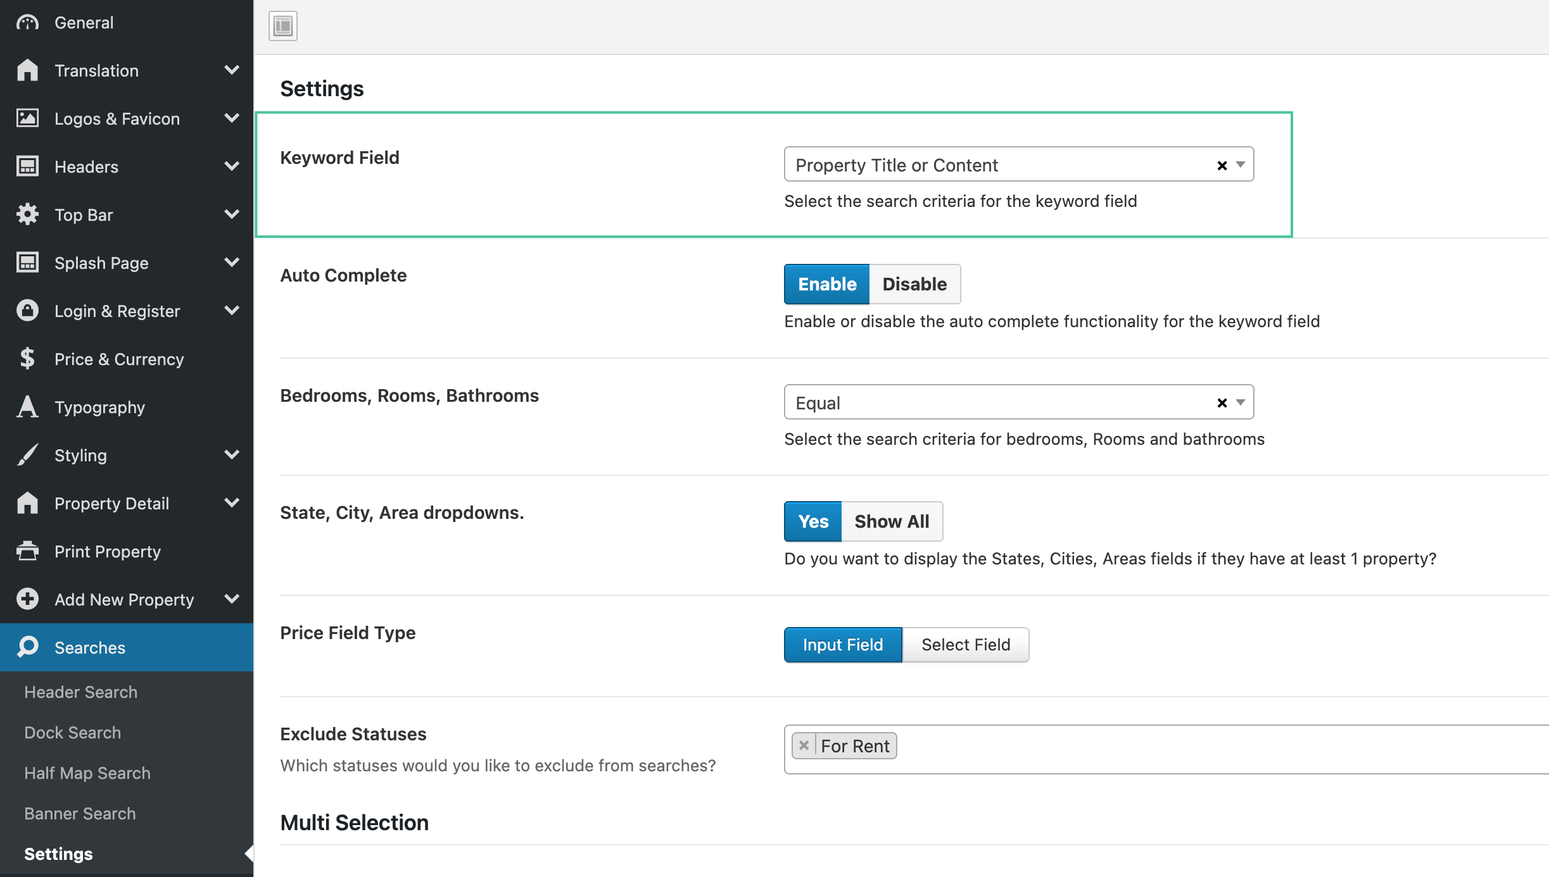Image resolution: width=1549 pixels, height=877 pixels.
Task: Click the Print Property printer icon
Action: coord(27,551)
